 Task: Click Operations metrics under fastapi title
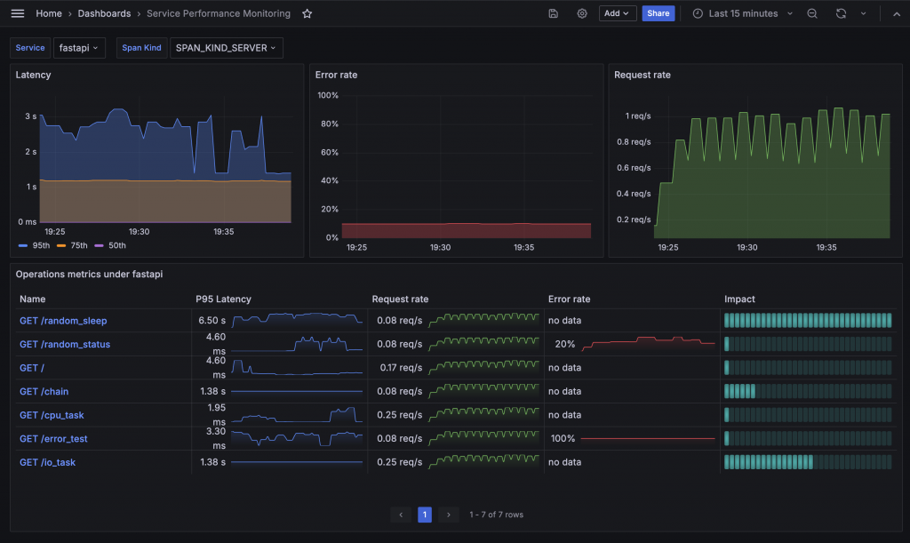pyautogui.click(x=89, y=274)
